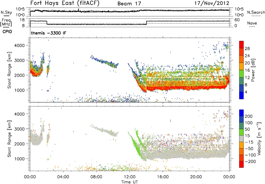This screenshot has height=184, width=265.
Task: Pick the light green 12–16 dB power band
Action: tap(241, 74)
